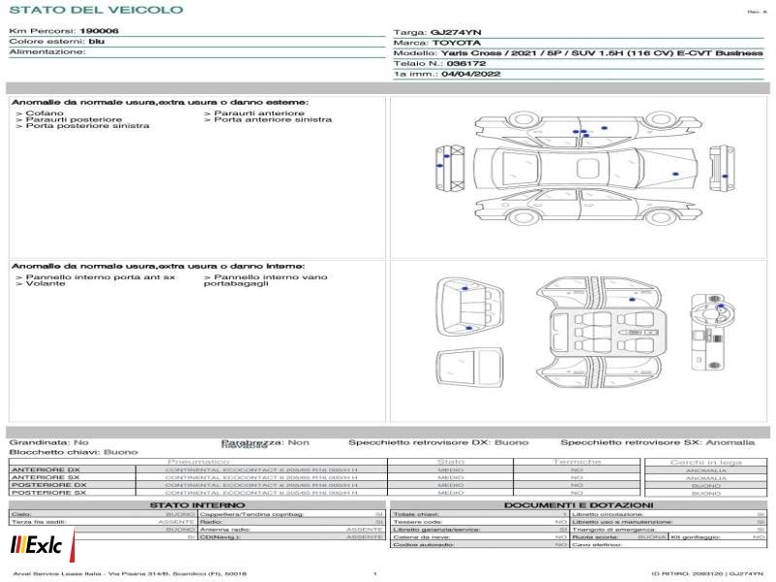776x582 pixels.
Task: Click '1a imm.: 04/04/2022' date
Action: pyautogui.click(x=447, y=74)
